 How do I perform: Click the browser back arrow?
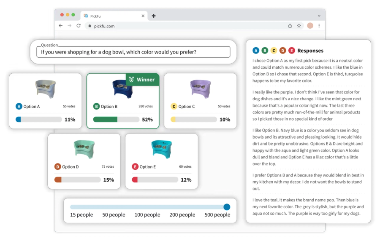tap(60, 26)
